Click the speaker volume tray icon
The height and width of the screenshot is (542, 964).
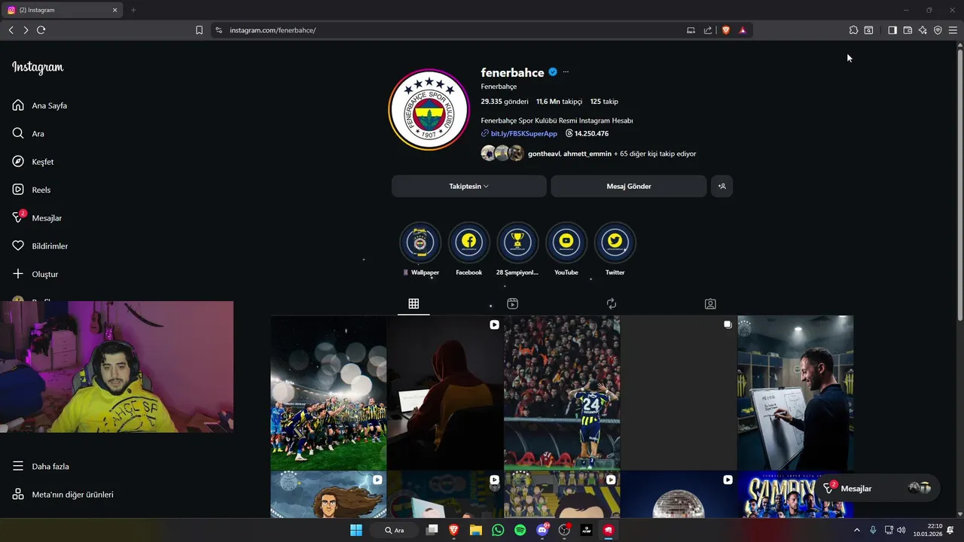coord(901,530)
